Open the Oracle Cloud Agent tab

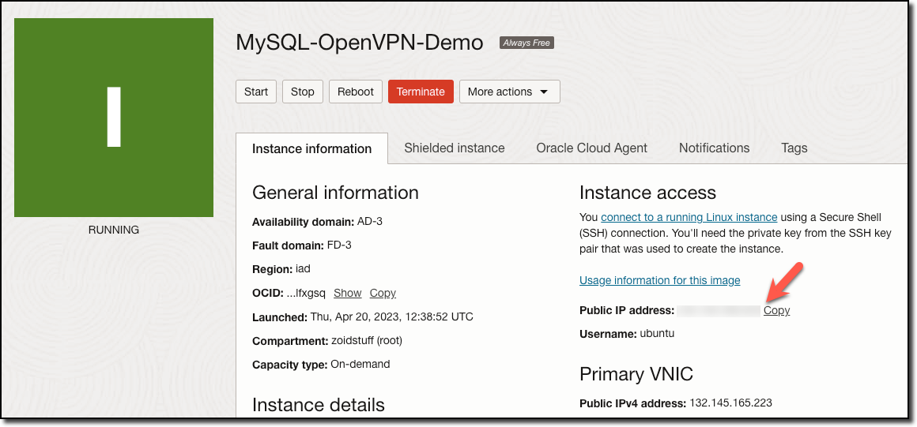592,148
